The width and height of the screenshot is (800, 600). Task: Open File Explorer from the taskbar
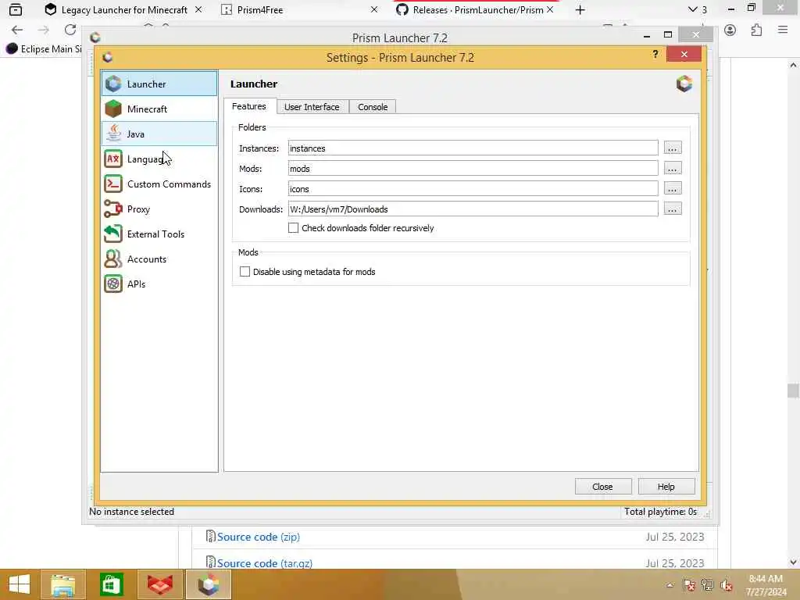click(x=62, y=584)
